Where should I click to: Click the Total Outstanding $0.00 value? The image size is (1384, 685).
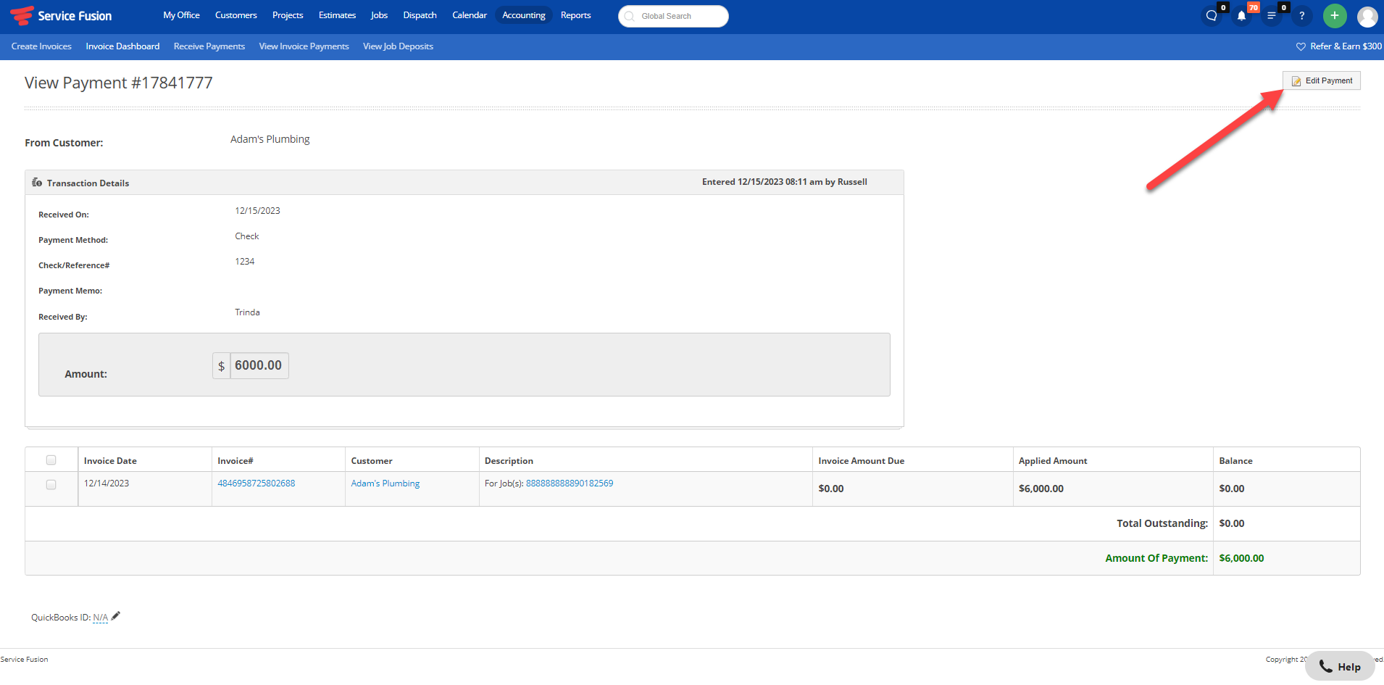[1232, 523]
